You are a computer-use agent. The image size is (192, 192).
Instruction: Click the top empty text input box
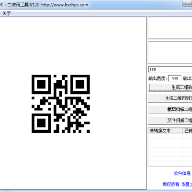tap(170, 28)
